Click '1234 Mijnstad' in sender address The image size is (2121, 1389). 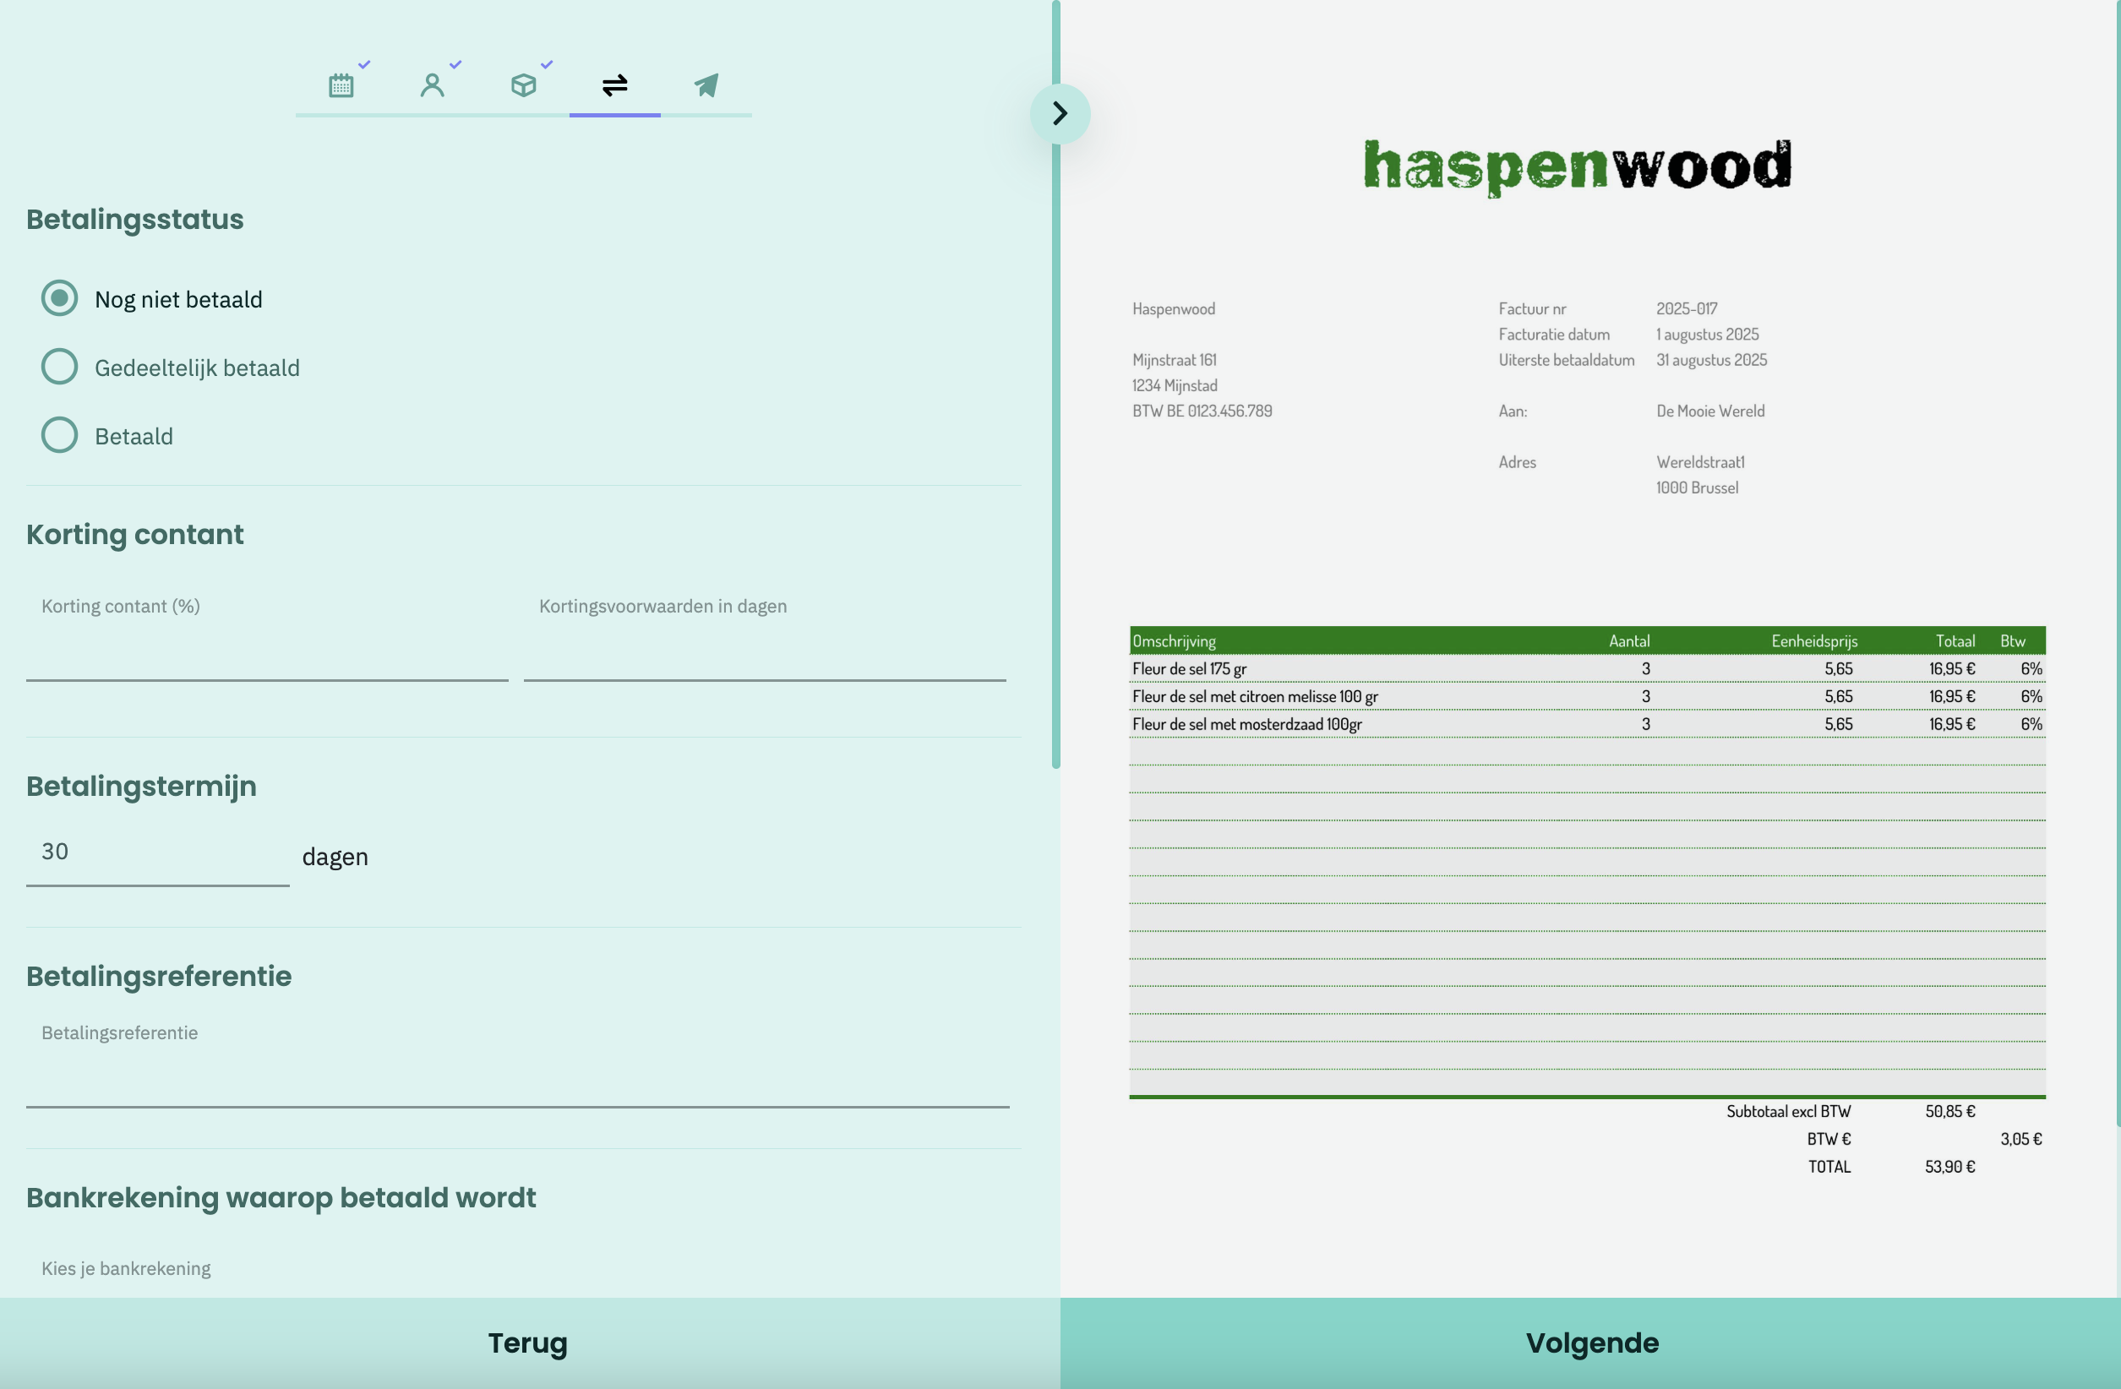[1175, 386]
